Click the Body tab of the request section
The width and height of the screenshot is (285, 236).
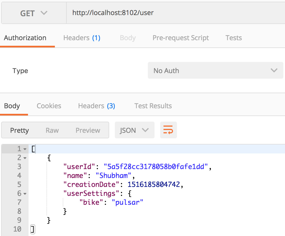128,38
